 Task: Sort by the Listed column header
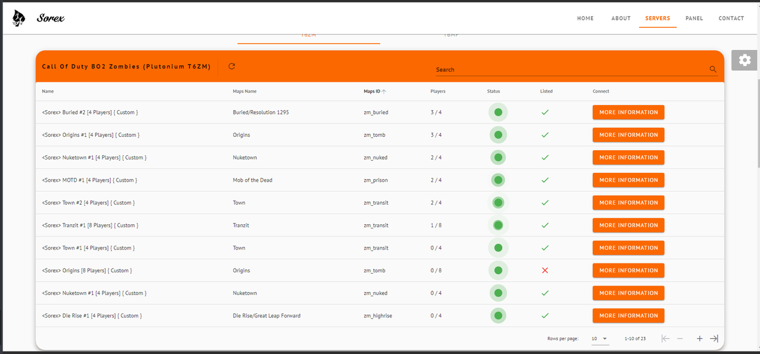546,91
